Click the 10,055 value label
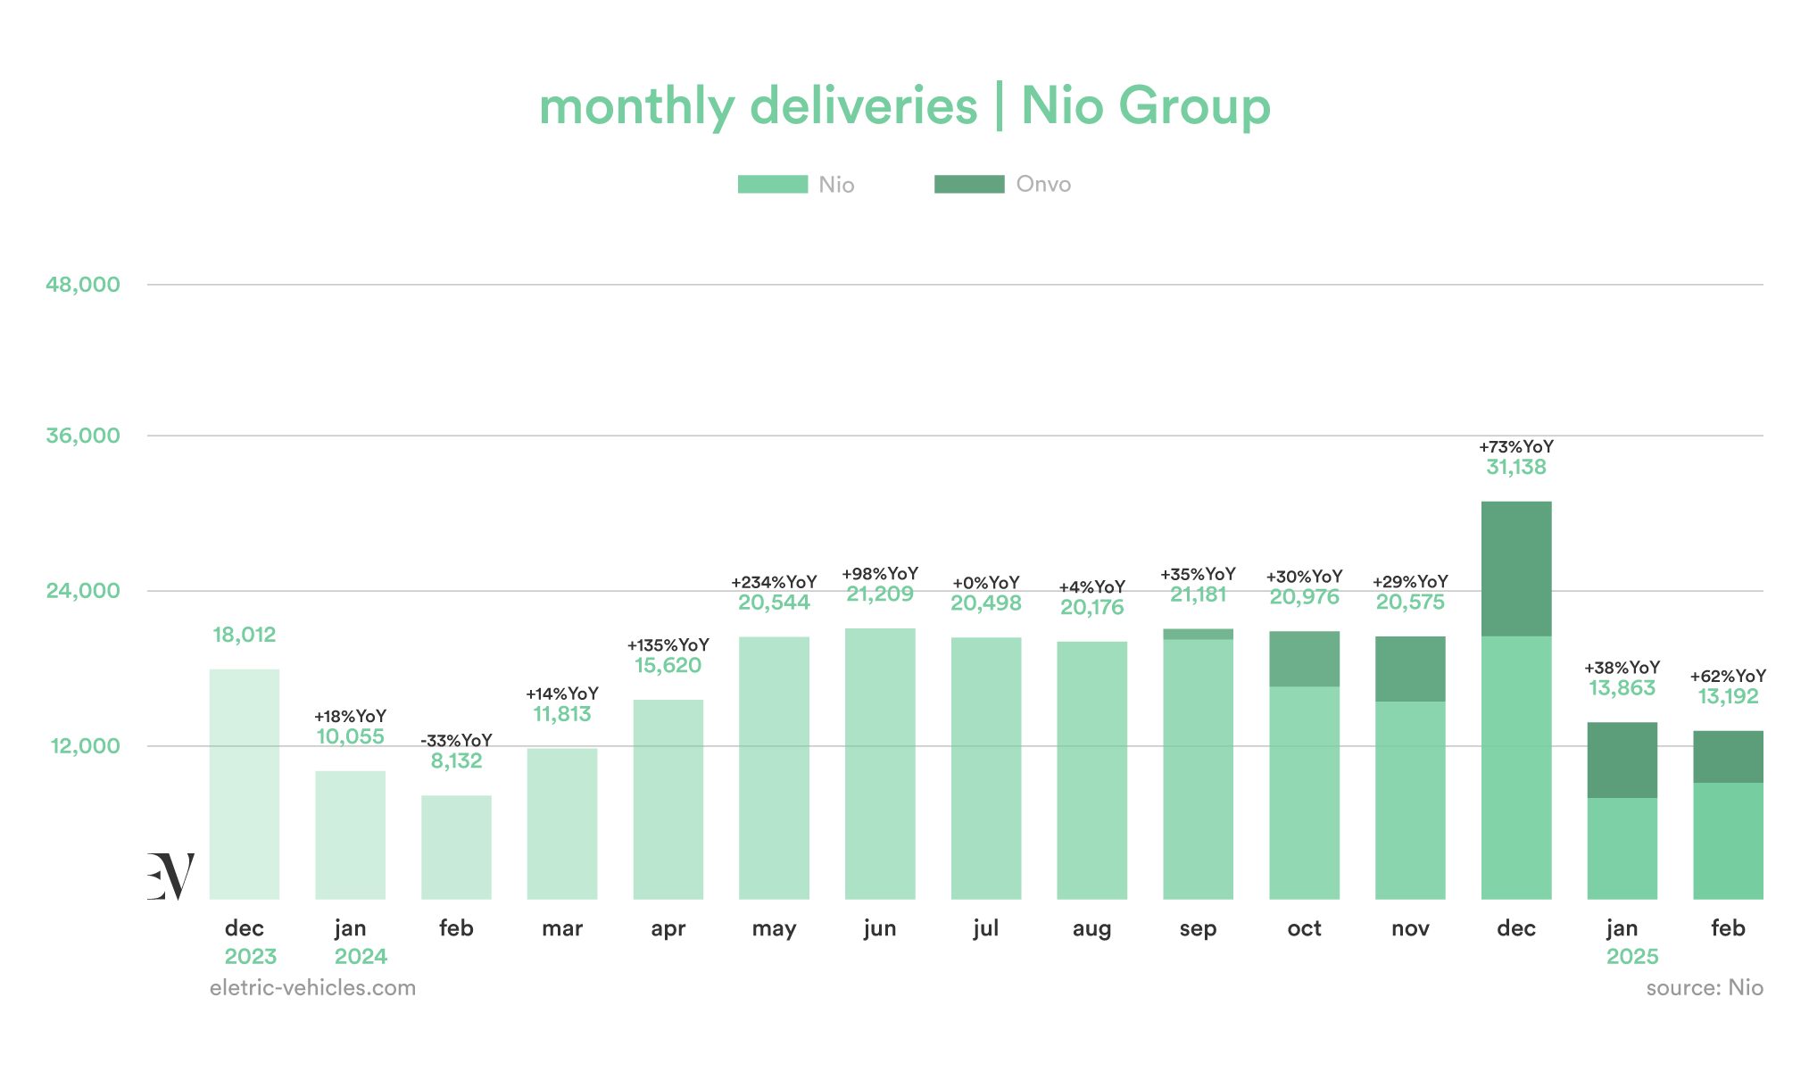 pyautogui.click(x=350, y=736)
